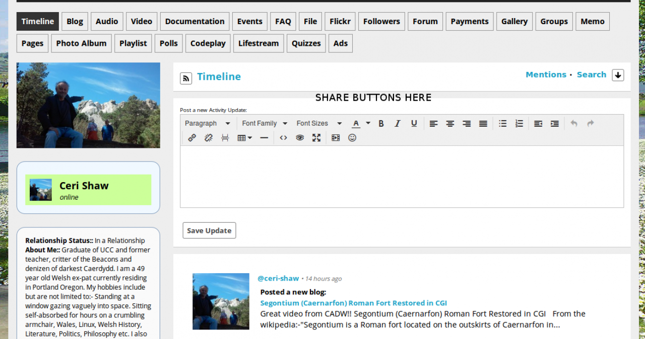The image size is (645, 339).
Task: Click the Save Update button
Action: [x=209, y=230]
